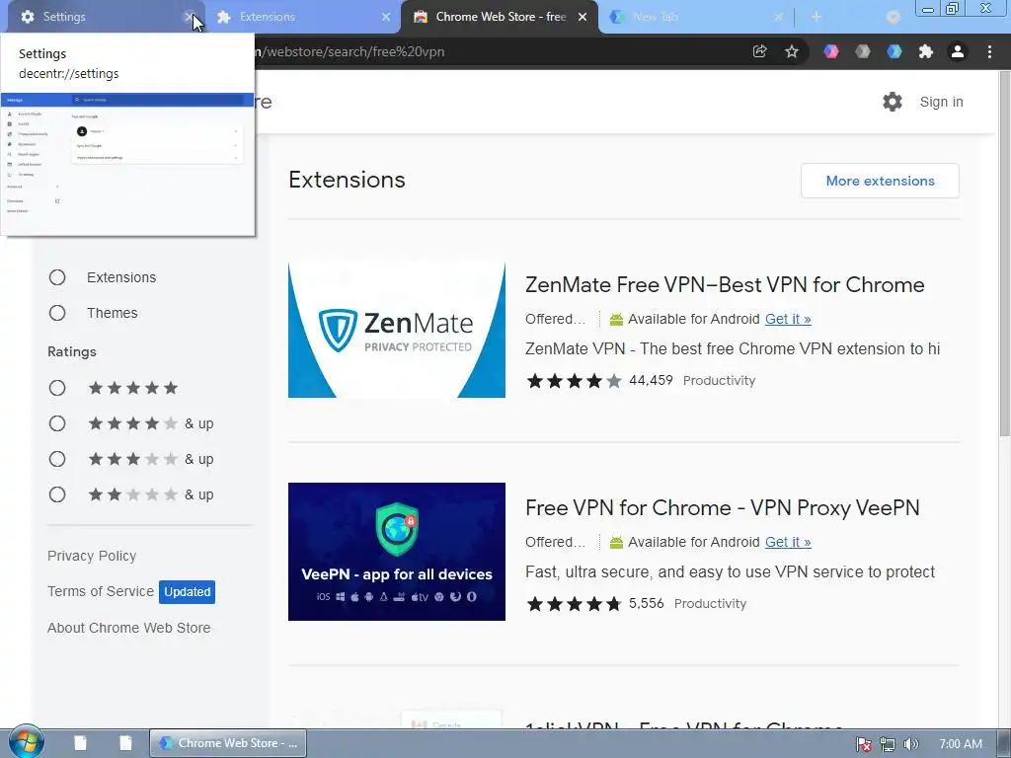Screen dimensions: 1011x758
Task: Close the New Tab tab
Action: pos(778,17)
